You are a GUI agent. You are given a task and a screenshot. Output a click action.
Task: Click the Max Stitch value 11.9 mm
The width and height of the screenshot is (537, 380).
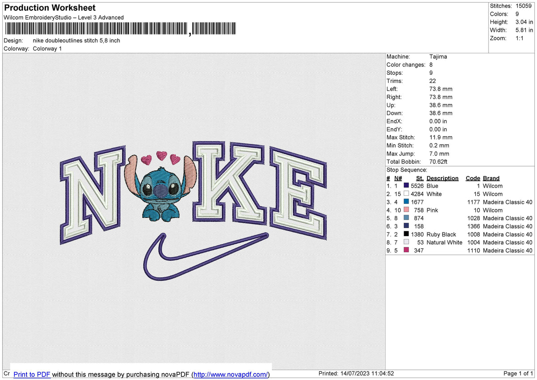point(441,137)
